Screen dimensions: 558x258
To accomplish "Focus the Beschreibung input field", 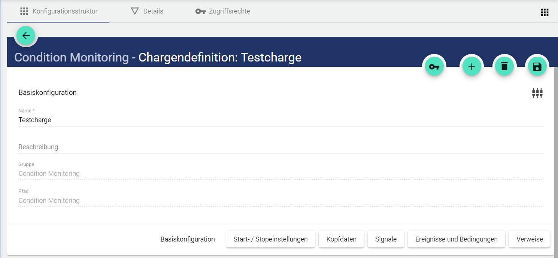I will pos(280,147).
